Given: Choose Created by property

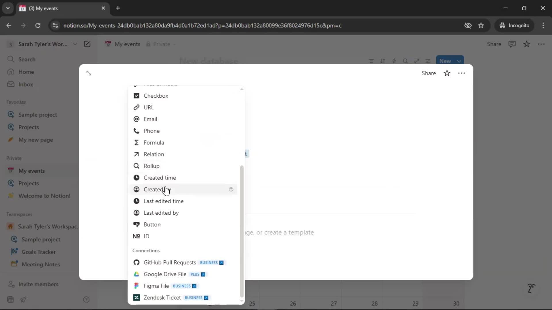Looking at the screenshot, I should click(183, 189).
